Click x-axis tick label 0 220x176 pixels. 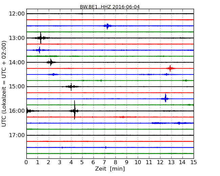pos(26,162)
